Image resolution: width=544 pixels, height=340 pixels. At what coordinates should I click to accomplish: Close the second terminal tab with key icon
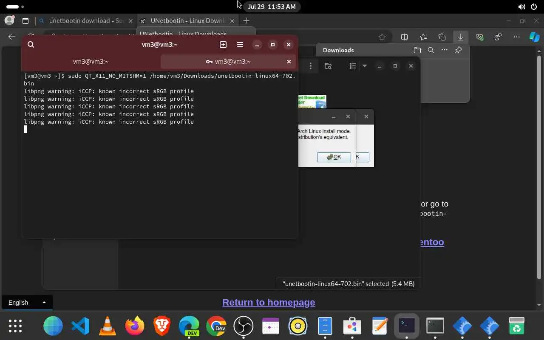click(289, 62)
